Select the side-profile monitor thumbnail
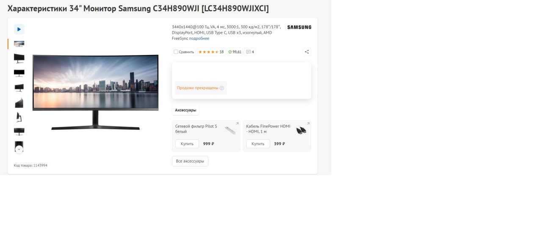 coord(19,117)
